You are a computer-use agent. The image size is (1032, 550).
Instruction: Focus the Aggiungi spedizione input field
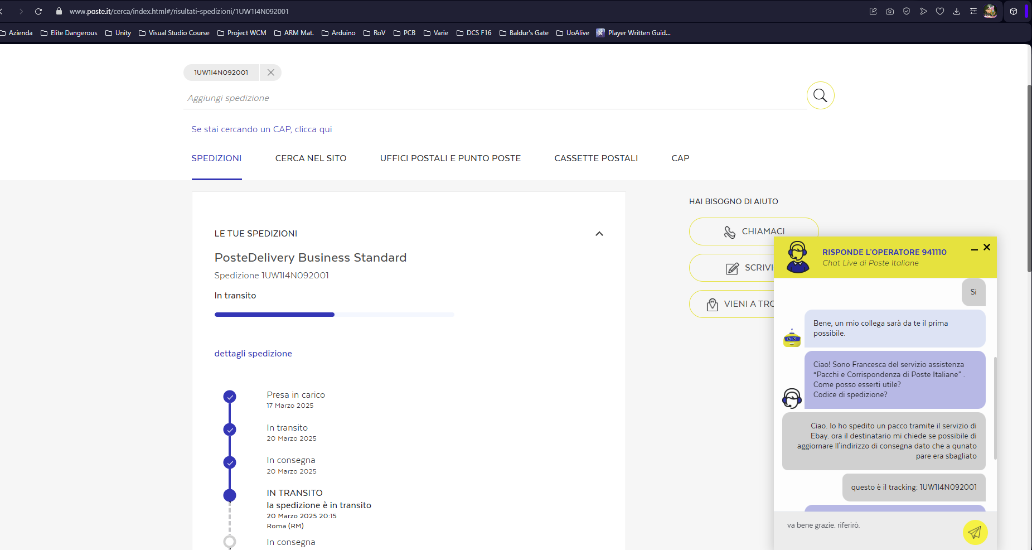point(495,98)
